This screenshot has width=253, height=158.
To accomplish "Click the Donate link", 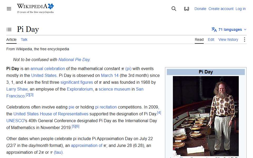I will click(x=200, y=9).
